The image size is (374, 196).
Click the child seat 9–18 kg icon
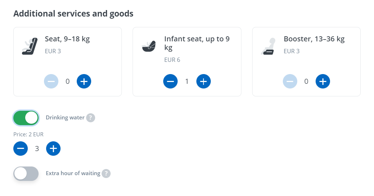pos(30,46)
